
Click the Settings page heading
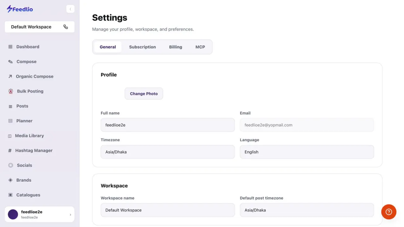(110, 18)
